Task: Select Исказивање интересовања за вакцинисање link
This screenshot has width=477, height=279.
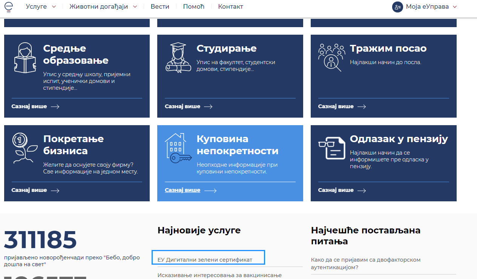Action: (x=219, y=275)
